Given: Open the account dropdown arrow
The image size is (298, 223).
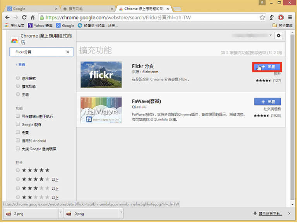Looking at the screenshot, I should [271, 35].
